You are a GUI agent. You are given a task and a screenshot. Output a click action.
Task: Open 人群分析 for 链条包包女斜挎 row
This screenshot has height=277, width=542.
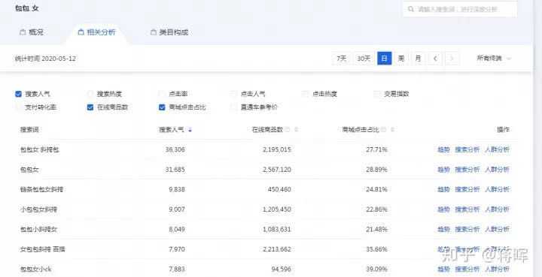point(497,189)
